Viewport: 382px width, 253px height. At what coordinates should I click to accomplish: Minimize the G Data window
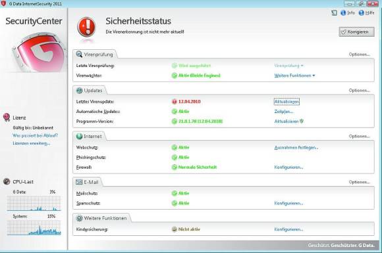[x=349, y=4]
